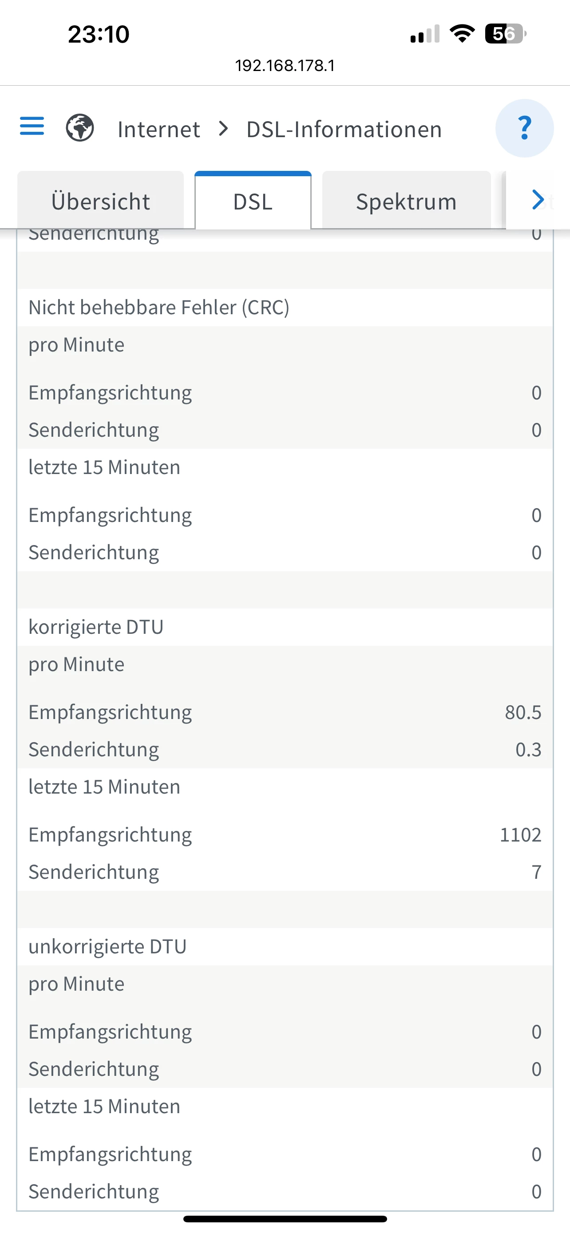Screen dimensions: 570x1233
Task: Select the DSL tab
Action: (253, 201)
